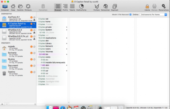Switch to GraficoTorta pie chart view
The width and height of the screenshot is (170, 109).
[x=81, y=7]
